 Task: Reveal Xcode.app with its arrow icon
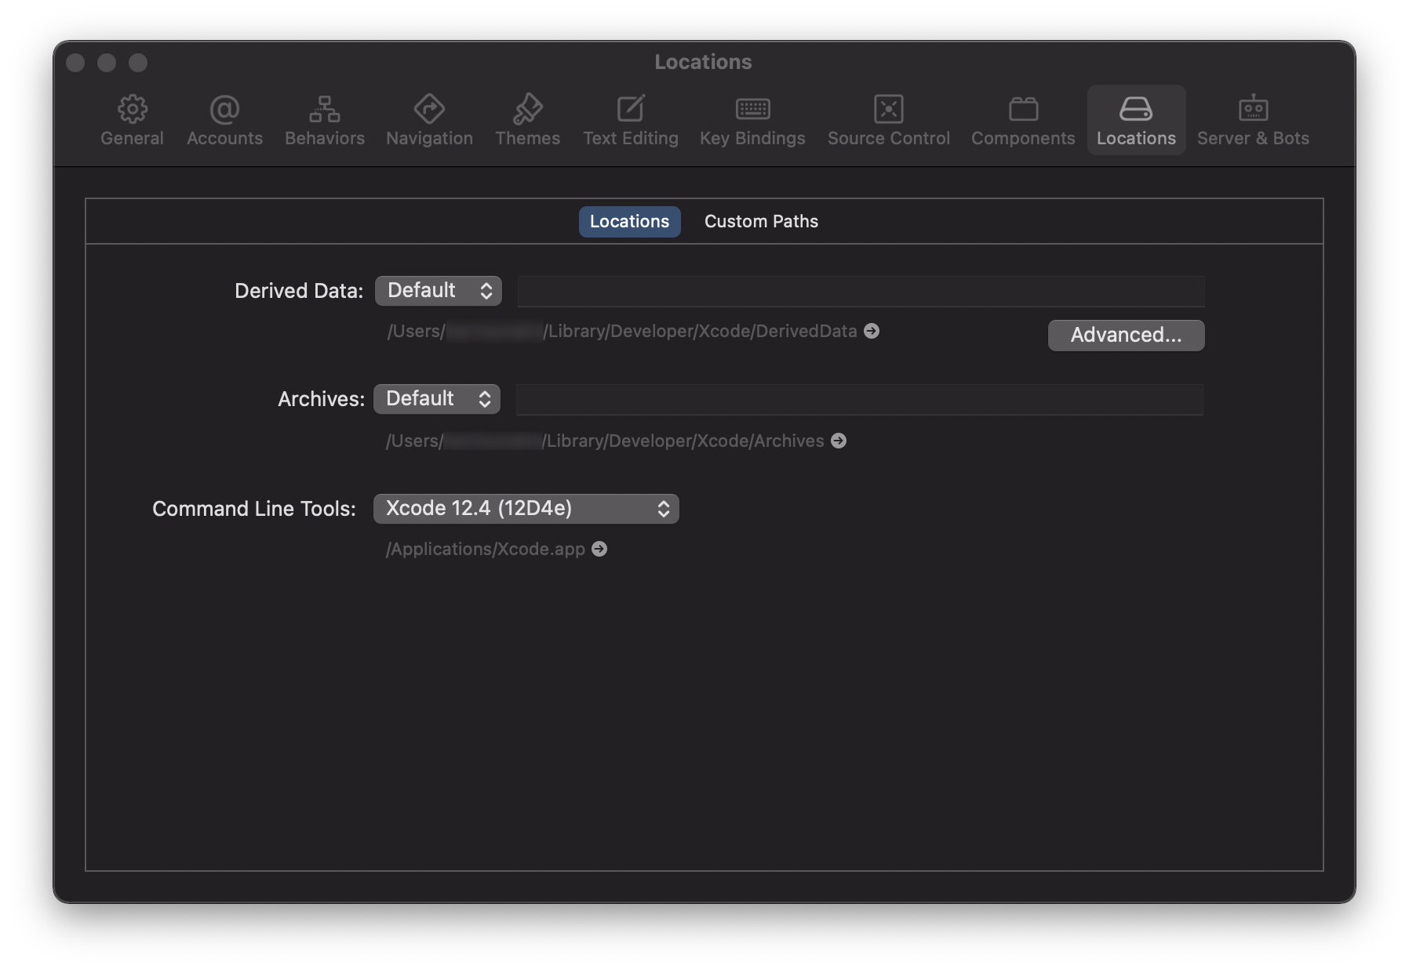[x=599, y=549]
